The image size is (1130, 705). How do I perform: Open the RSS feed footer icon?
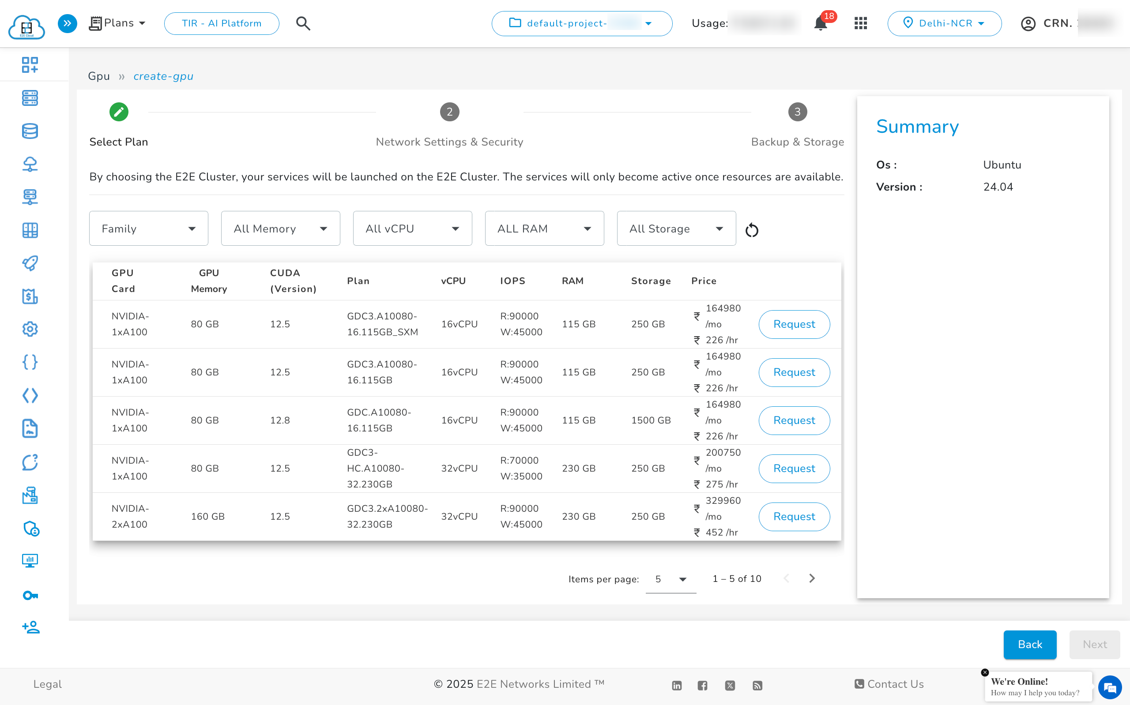coord(757,686)
